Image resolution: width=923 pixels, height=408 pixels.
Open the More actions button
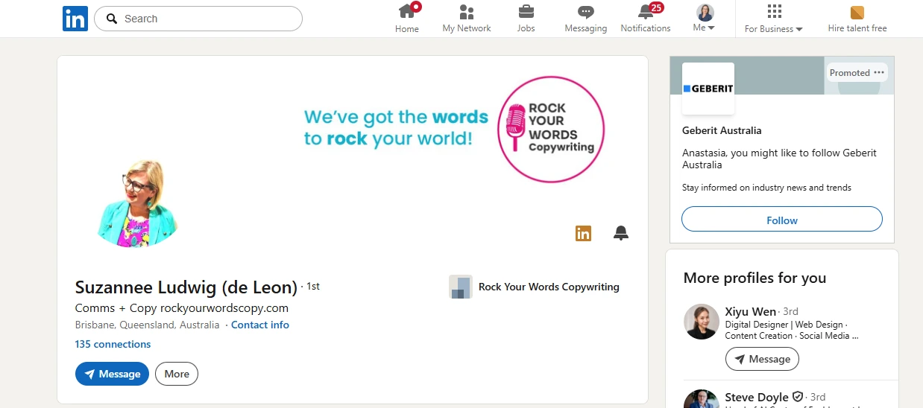click(x=177, y=374)
